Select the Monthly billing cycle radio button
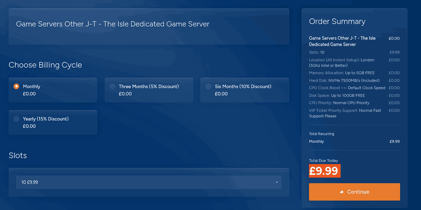 tap(16, 86)
